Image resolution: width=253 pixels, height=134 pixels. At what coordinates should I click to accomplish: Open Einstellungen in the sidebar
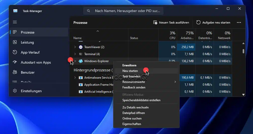(39, 91)
